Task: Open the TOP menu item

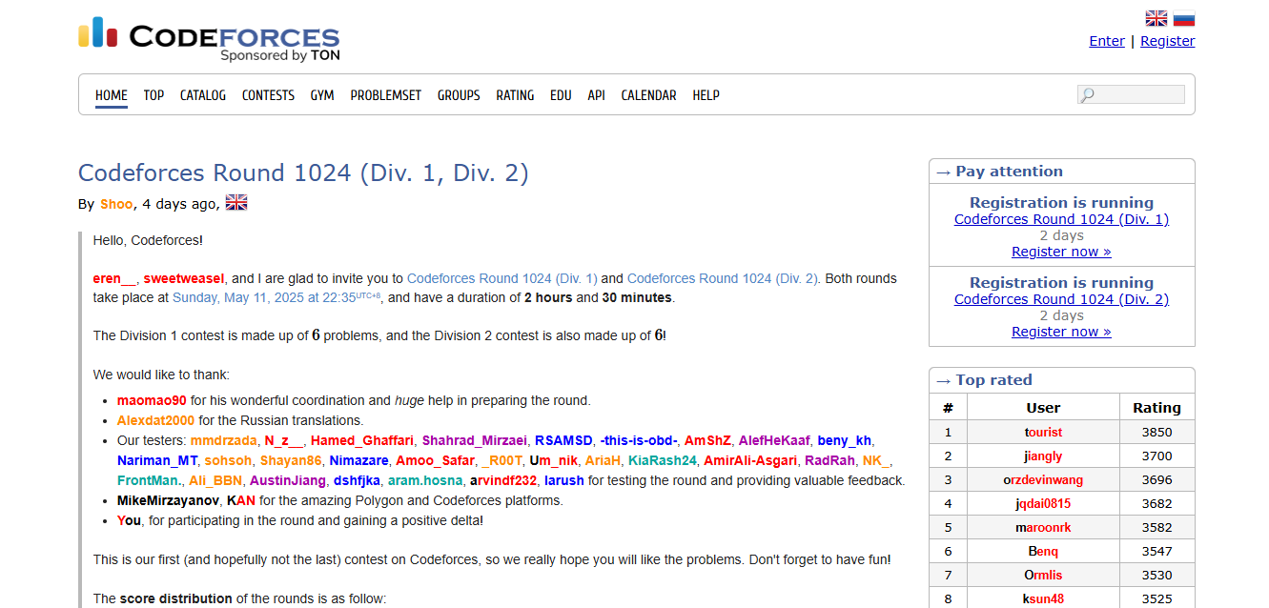Action: point(154,95)
